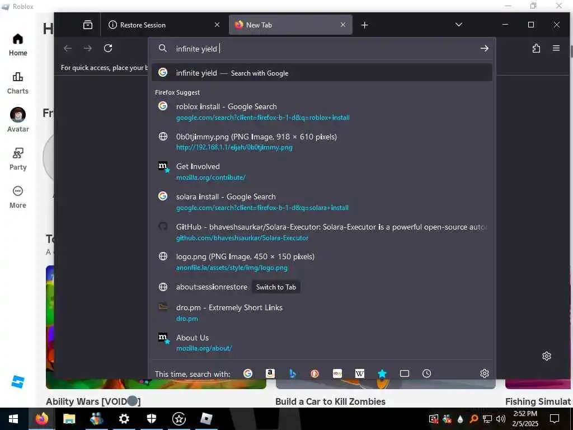Open File Explorer from the taskbar
Screen dimensions: 573x430
point(69,419)
